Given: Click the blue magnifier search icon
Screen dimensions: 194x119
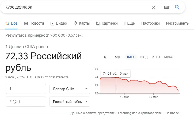Looking at the screenshot, I should click(177, 7).
